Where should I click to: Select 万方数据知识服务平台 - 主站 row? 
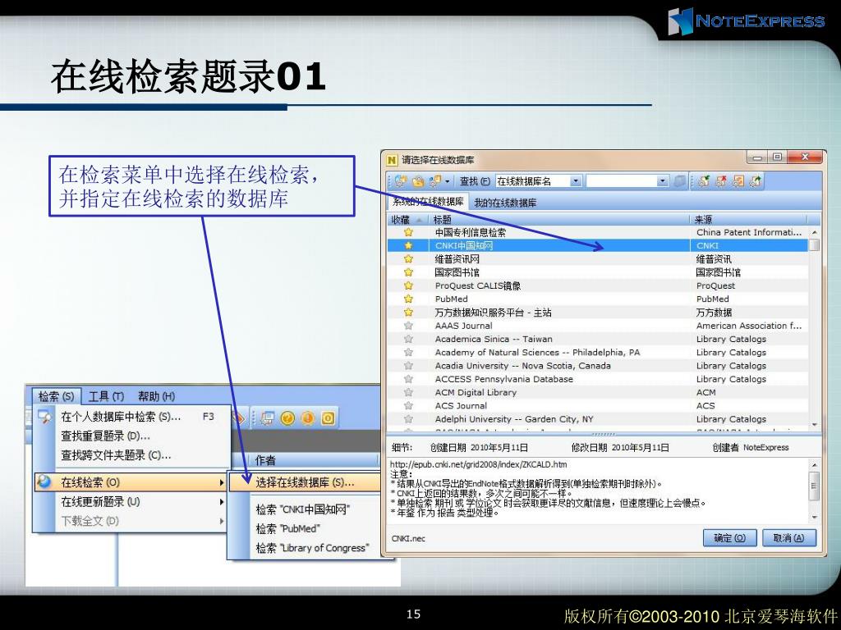pos(598,313)
